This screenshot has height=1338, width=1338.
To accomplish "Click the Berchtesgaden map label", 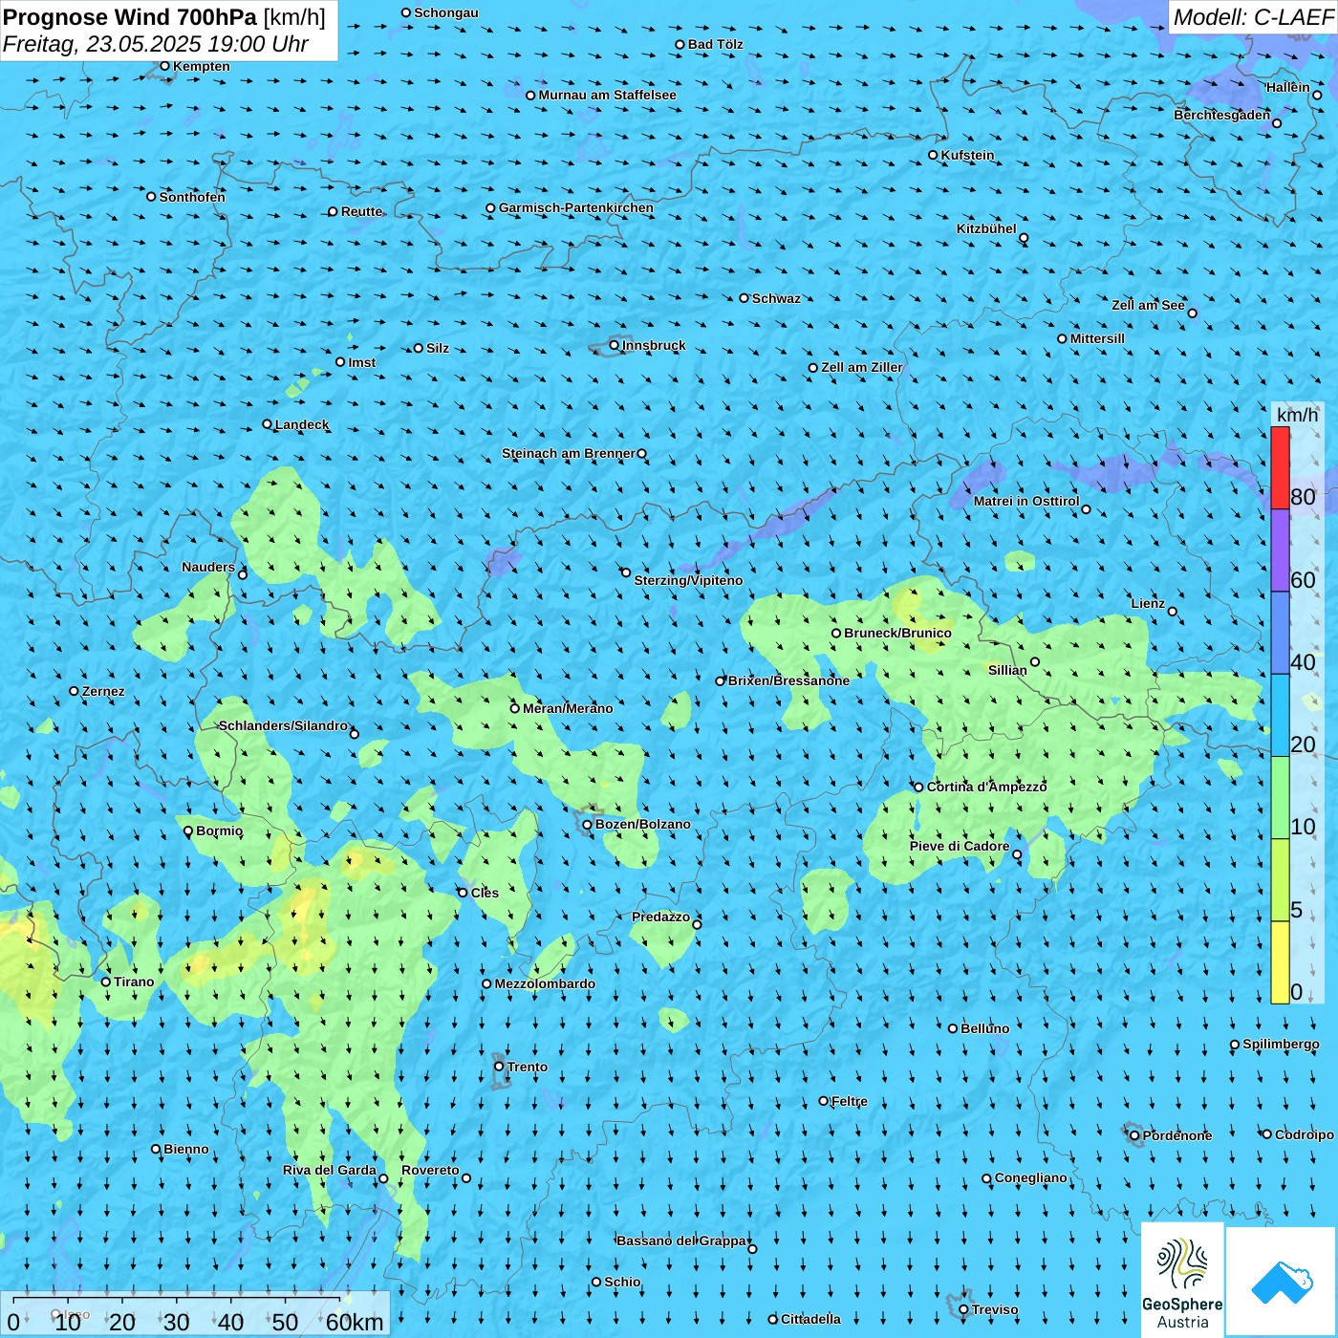I will [x=1222, y=115].
